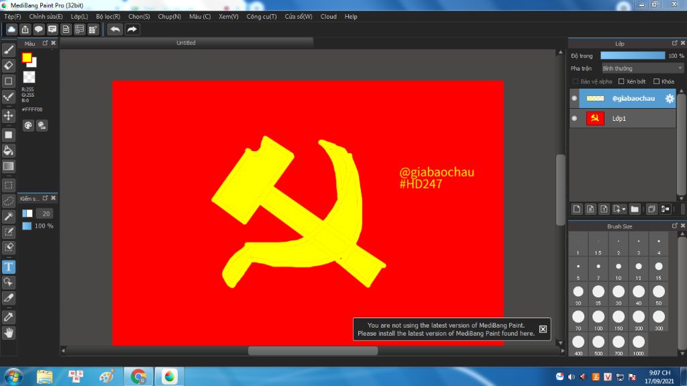Adjust the Độ trong opacity slider
Screen dimensions: 687x386
(633, 56)
